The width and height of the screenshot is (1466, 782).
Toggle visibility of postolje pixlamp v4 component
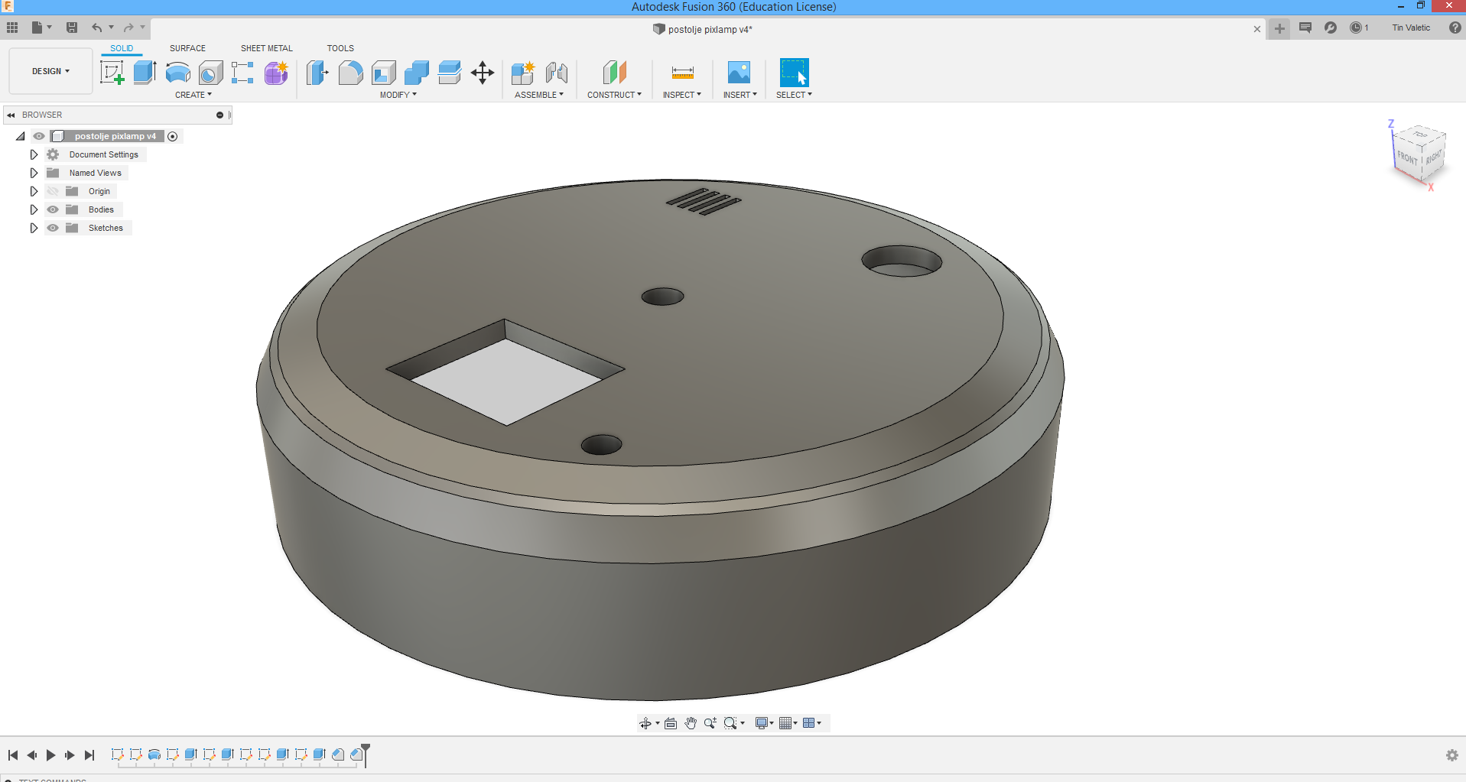(x=39, y=136)
